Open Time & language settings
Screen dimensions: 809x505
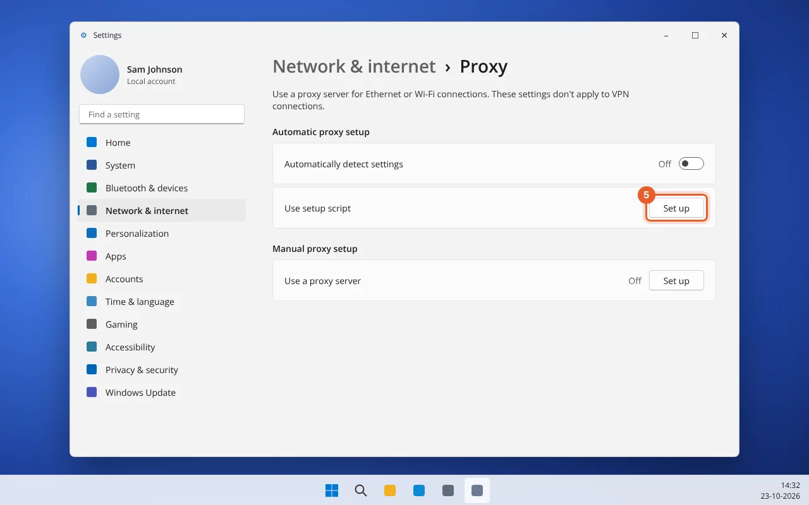pos(162,302)
